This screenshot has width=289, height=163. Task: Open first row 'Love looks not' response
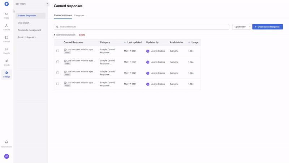81,50
